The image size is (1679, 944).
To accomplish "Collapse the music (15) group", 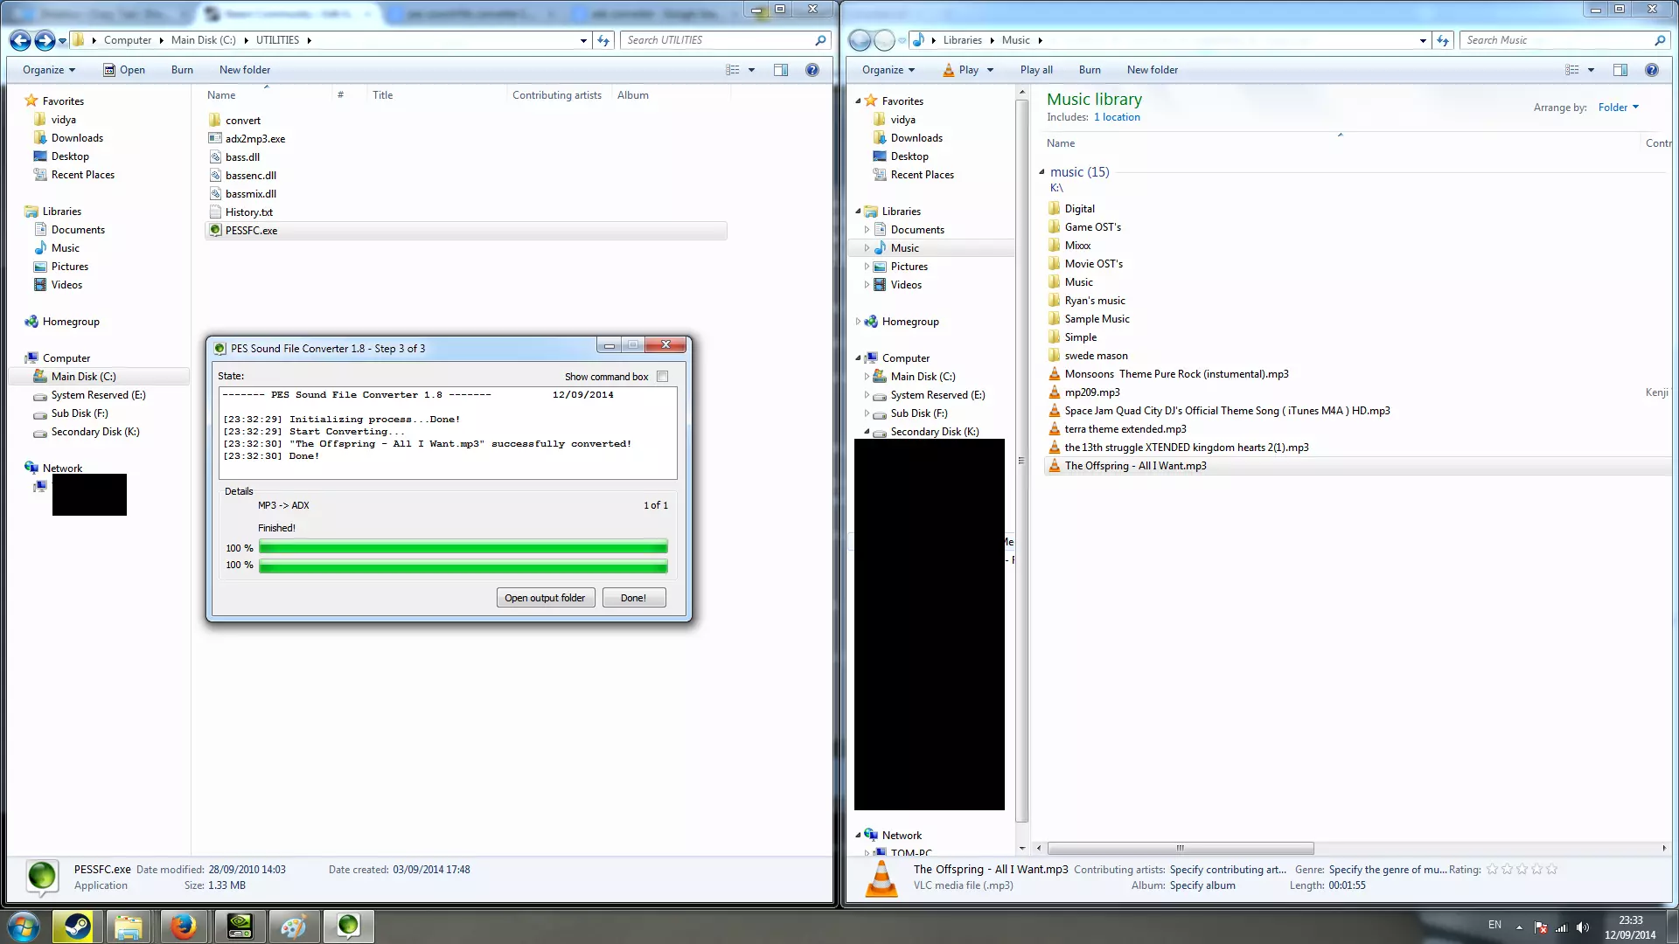I will tap(1042, 172).
